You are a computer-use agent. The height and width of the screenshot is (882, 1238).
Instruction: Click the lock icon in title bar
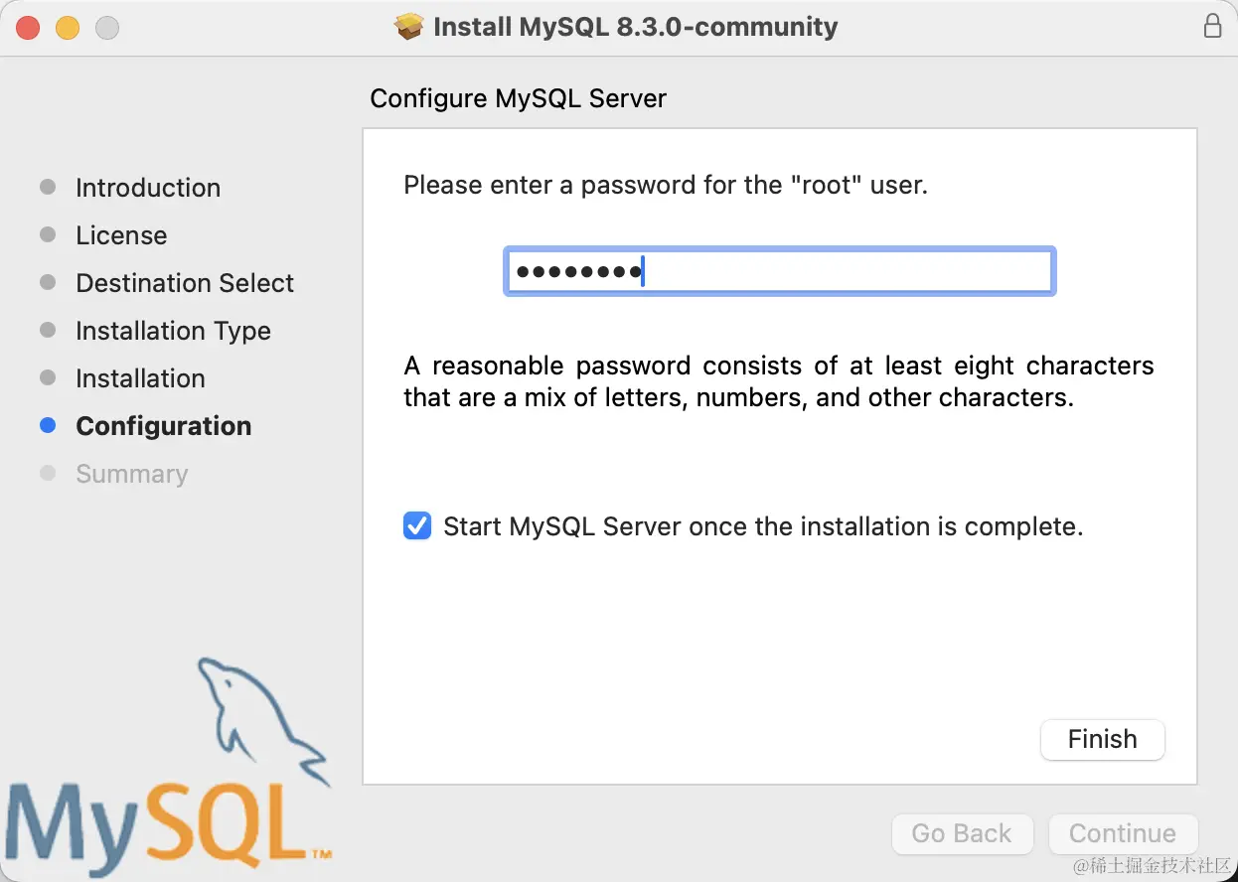tap(1212, 27)
